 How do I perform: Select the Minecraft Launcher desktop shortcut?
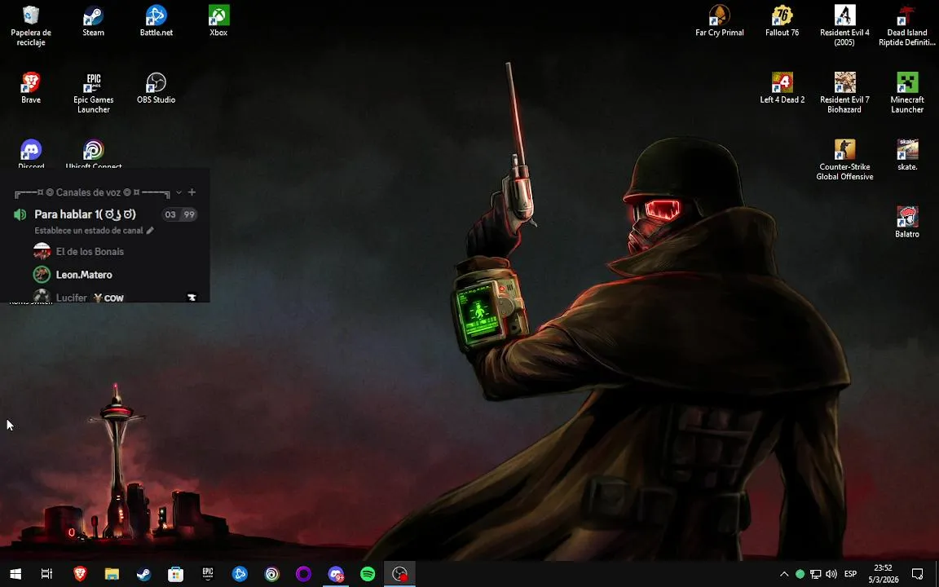(907, 93)
